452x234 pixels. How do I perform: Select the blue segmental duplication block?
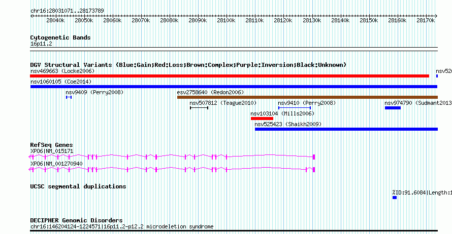pos(395,198)
